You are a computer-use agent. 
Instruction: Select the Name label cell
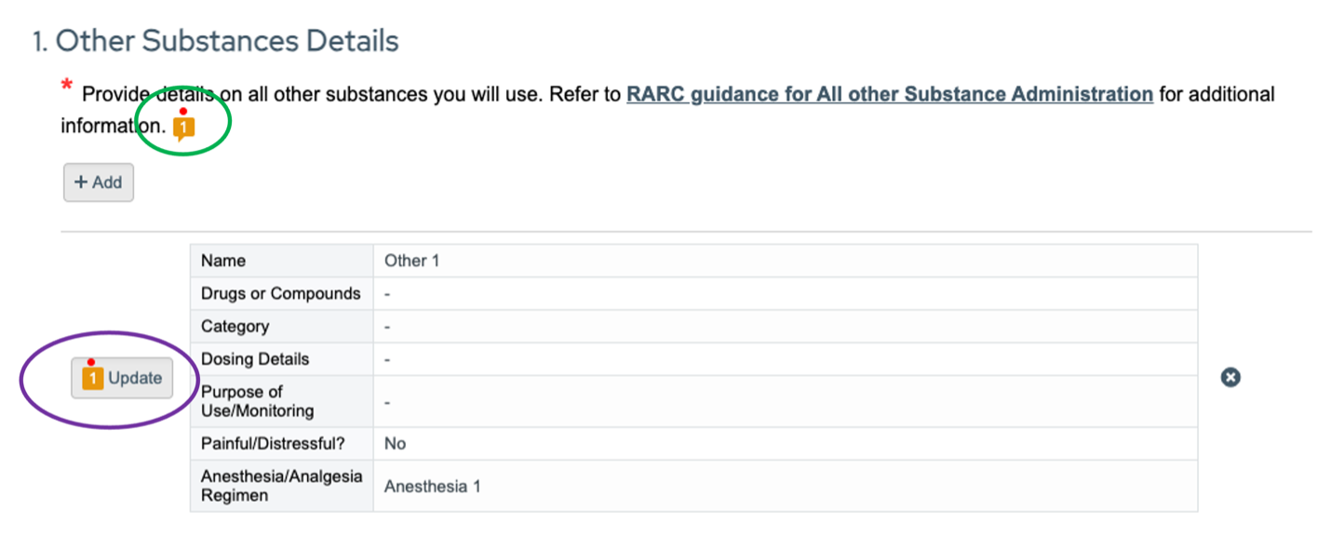(223, 261)
